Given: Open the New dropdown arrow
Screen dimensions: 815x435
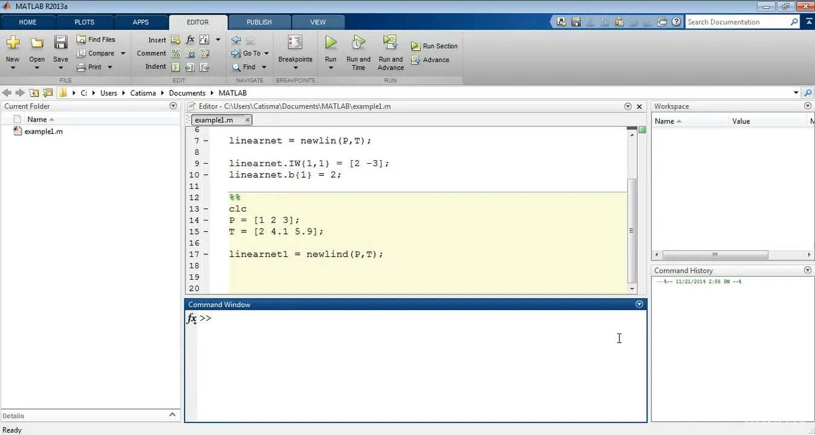Looking at the screenshot, I should [13, 68].
